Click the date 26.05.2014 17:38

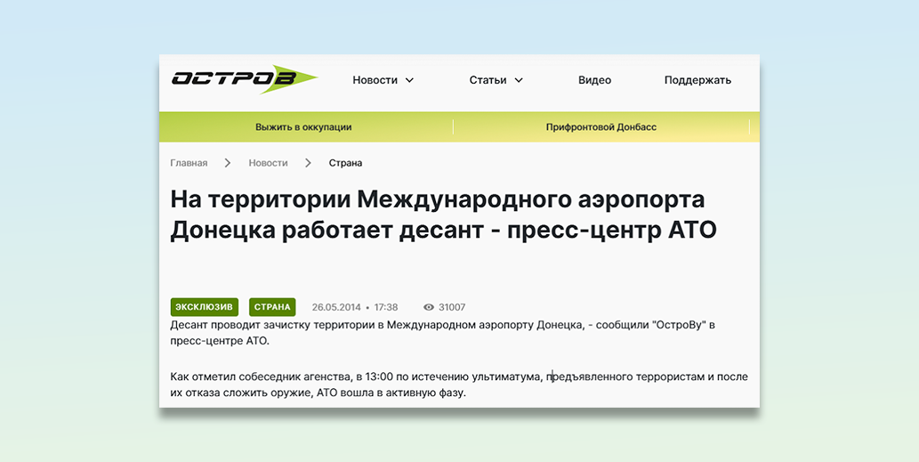[355, 307]
